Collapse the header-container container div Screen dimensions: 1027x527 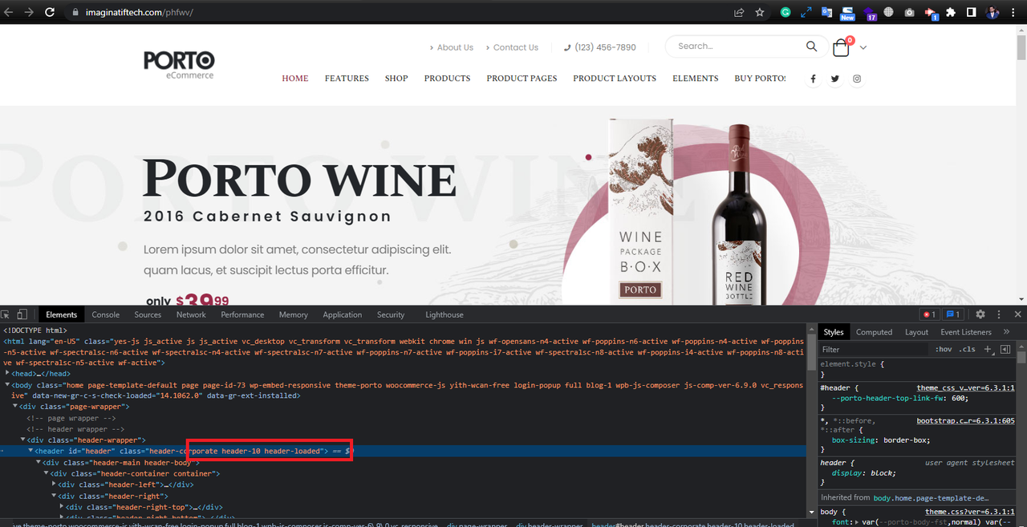(x=46, y=473)
